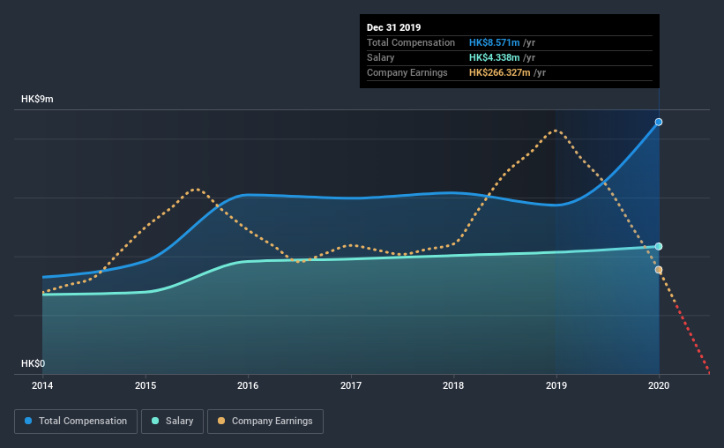Select the blue Total Compensation data point
Screen dimensions: 724x448
tap(659, 122)
